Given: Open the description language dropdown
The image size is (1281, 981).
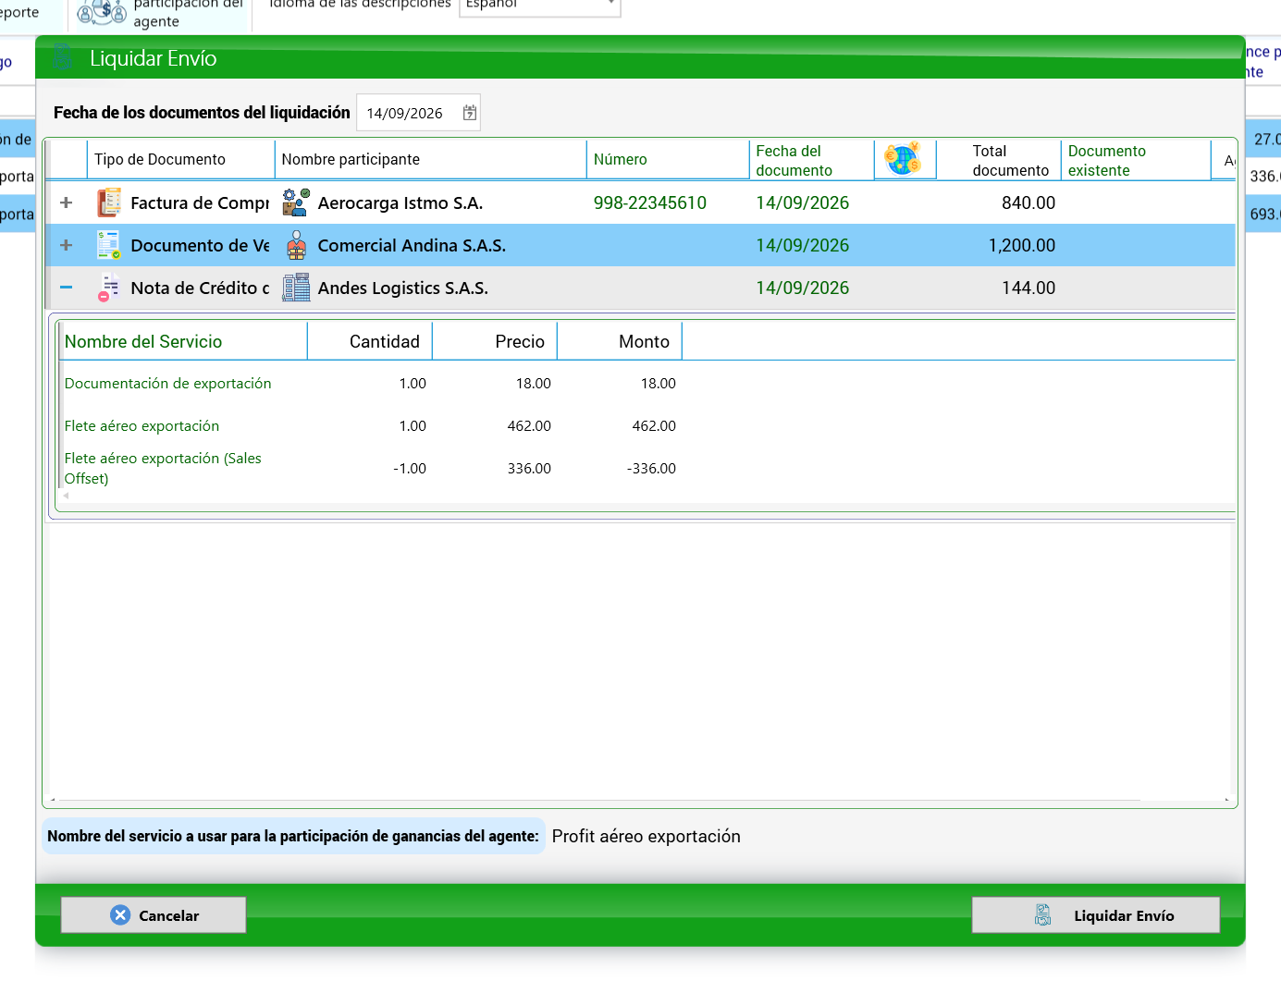Looking at the screenshot, I should (611, 5).
